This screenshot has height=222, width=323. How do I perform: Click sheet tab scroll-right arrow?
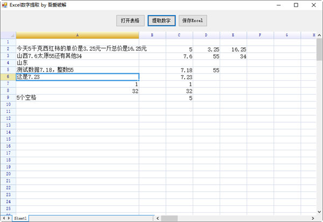click(9, 218)
